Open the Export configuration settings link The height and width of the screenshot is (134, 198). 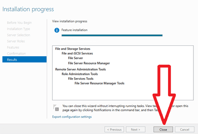72,117
